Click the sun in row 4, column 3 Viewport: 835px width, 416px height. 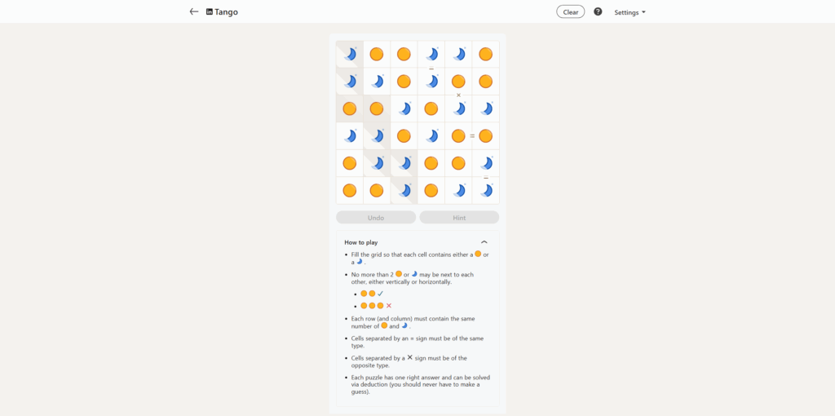[404, 136]
